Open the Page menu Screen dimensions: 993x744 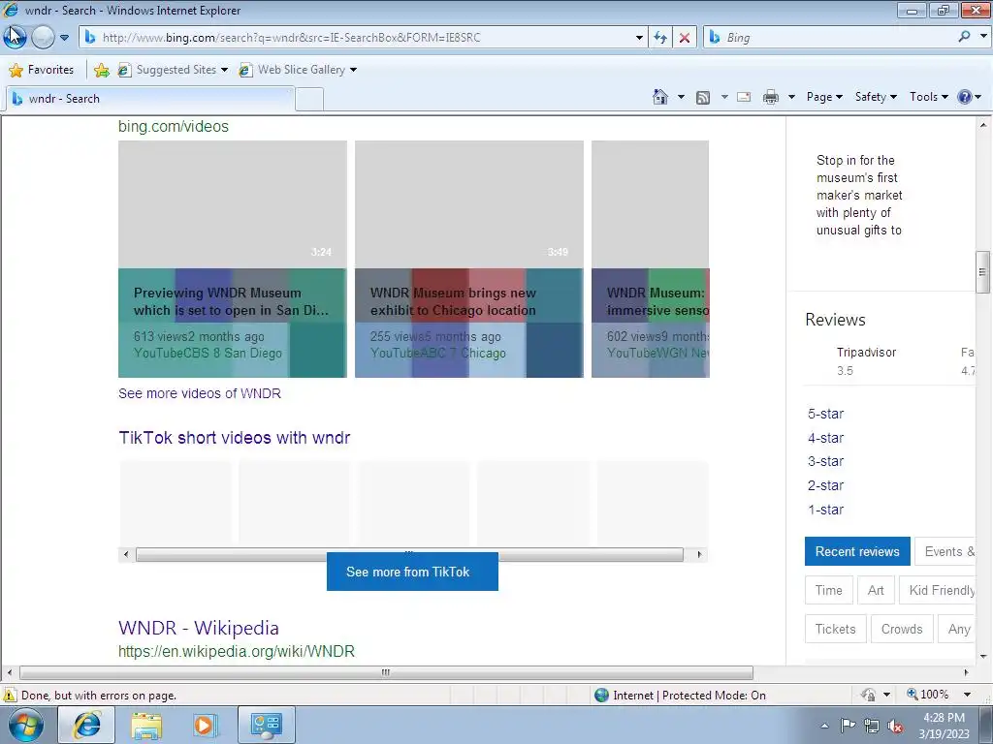824,97
